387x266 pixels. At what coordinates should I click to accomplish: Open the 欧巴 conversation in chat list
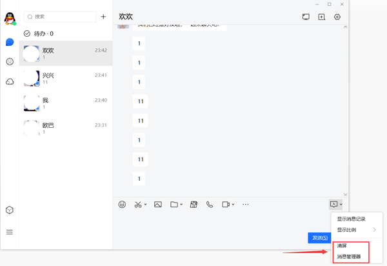pos(66,128)
